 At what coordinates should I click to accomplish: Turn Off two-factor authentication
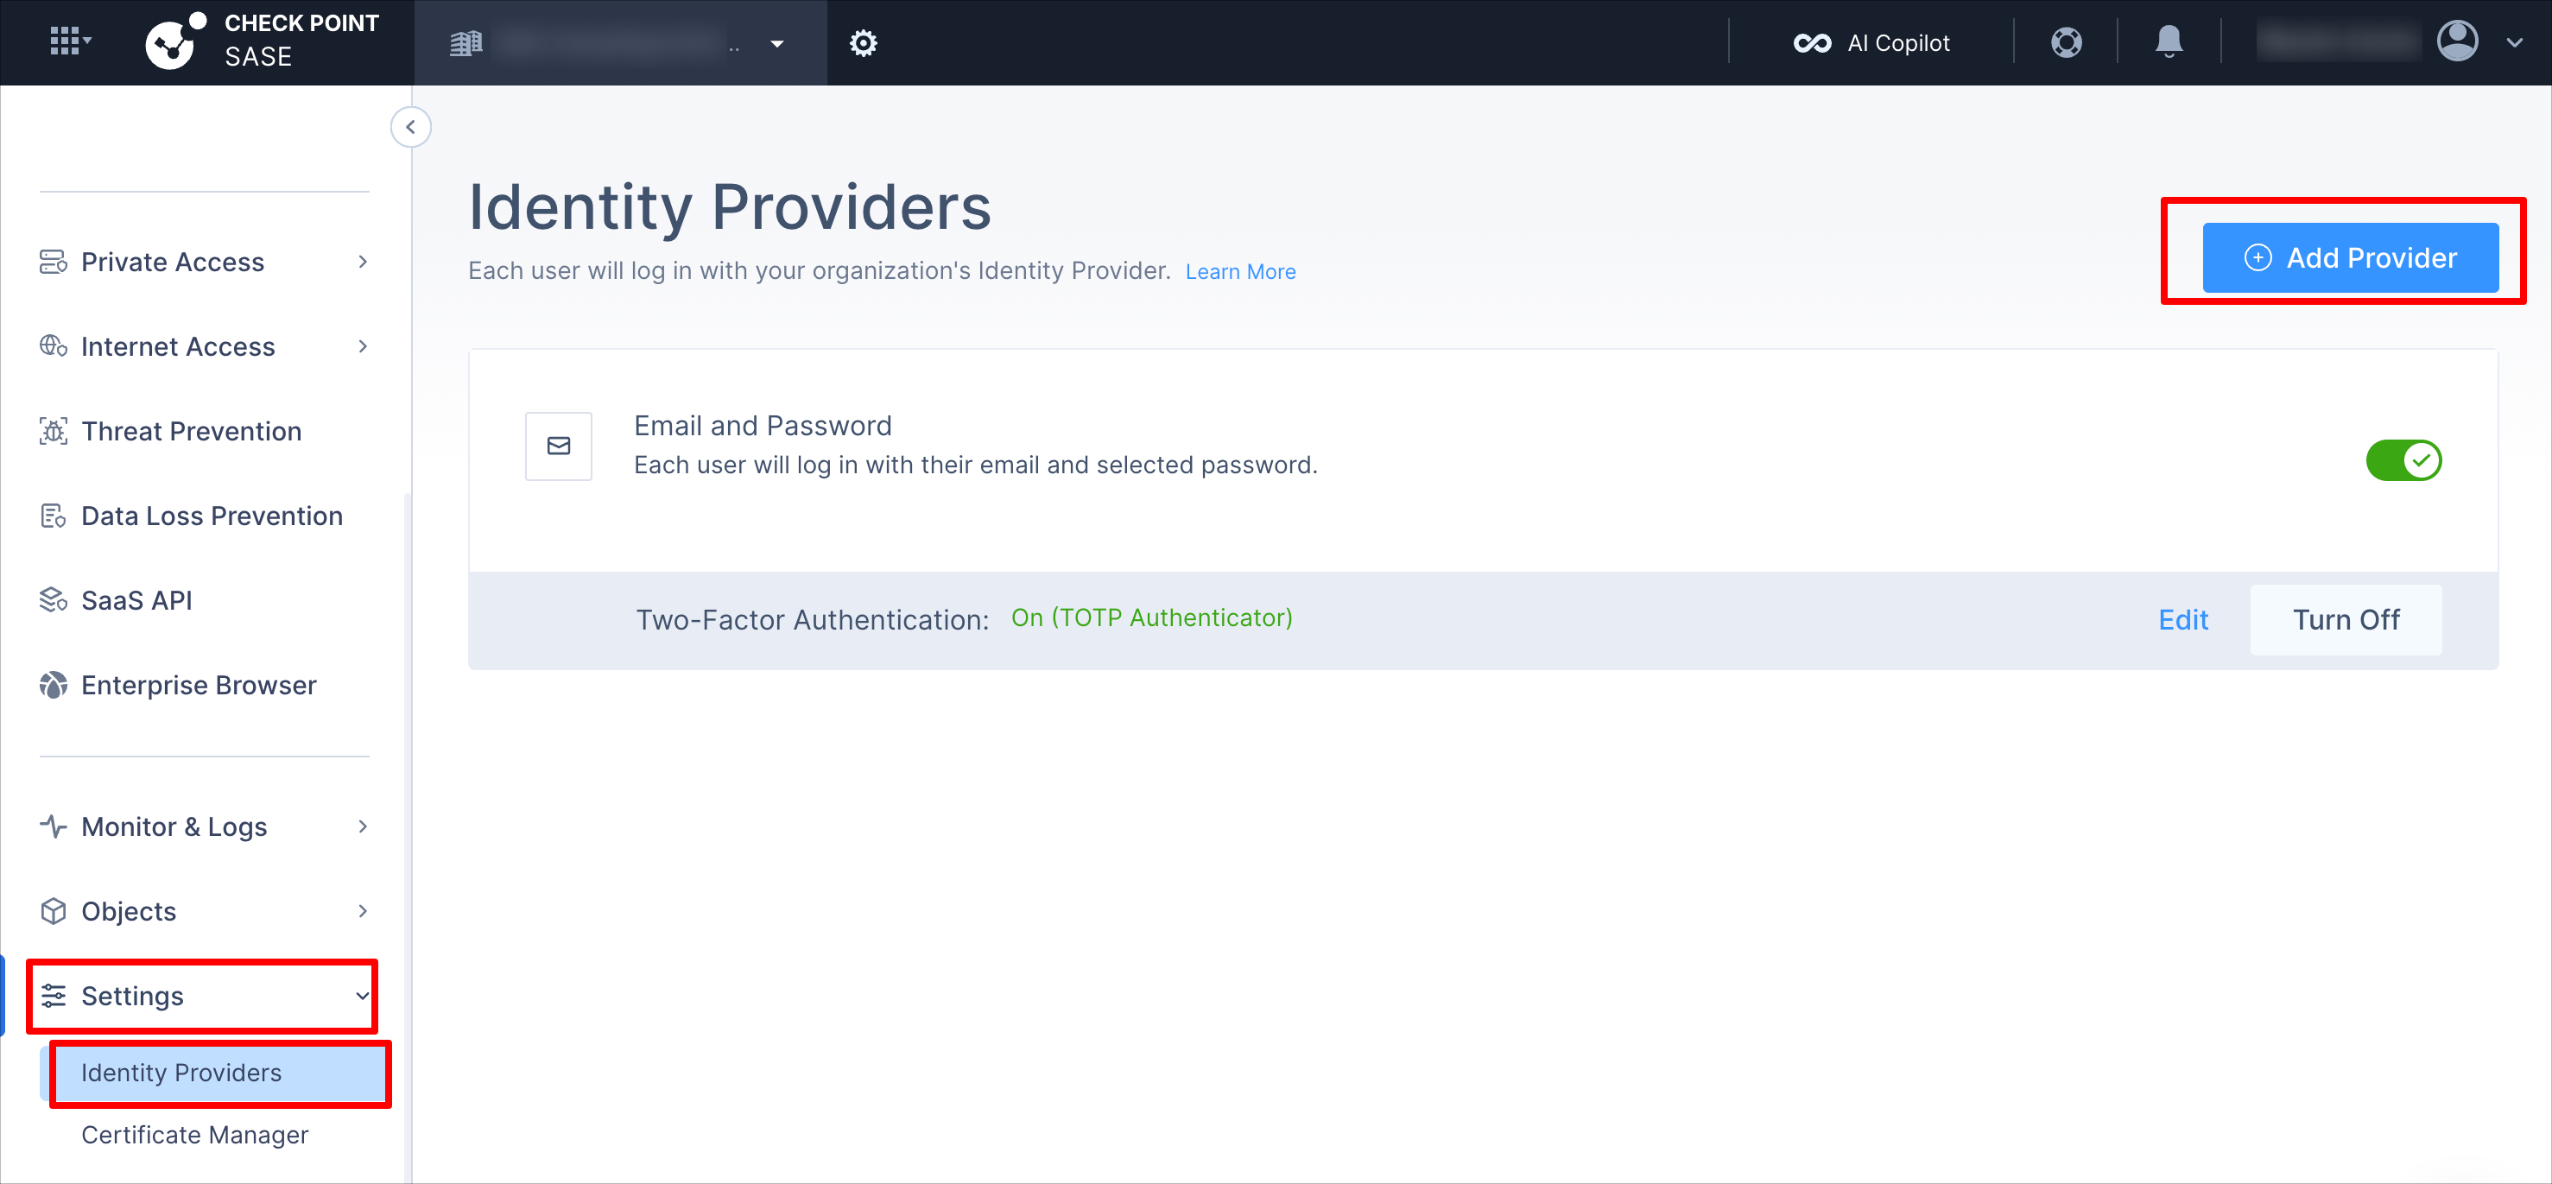2345,619
